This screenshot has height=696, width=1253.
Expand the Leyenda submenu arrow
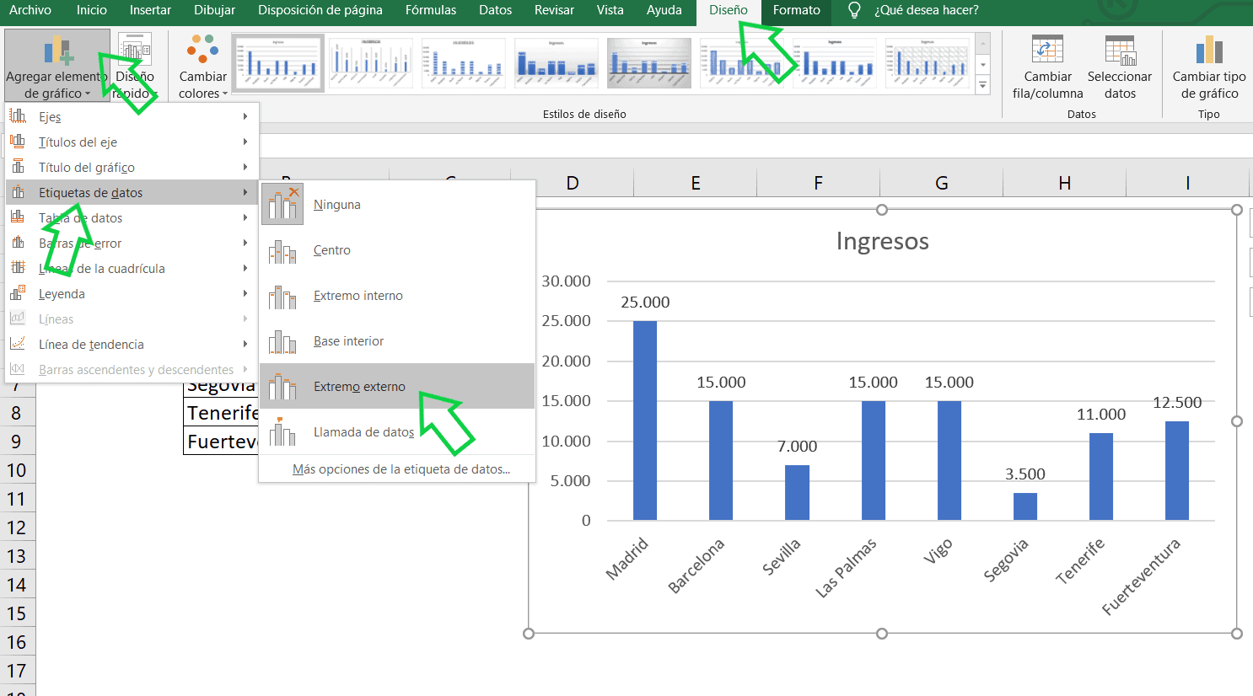245,293
